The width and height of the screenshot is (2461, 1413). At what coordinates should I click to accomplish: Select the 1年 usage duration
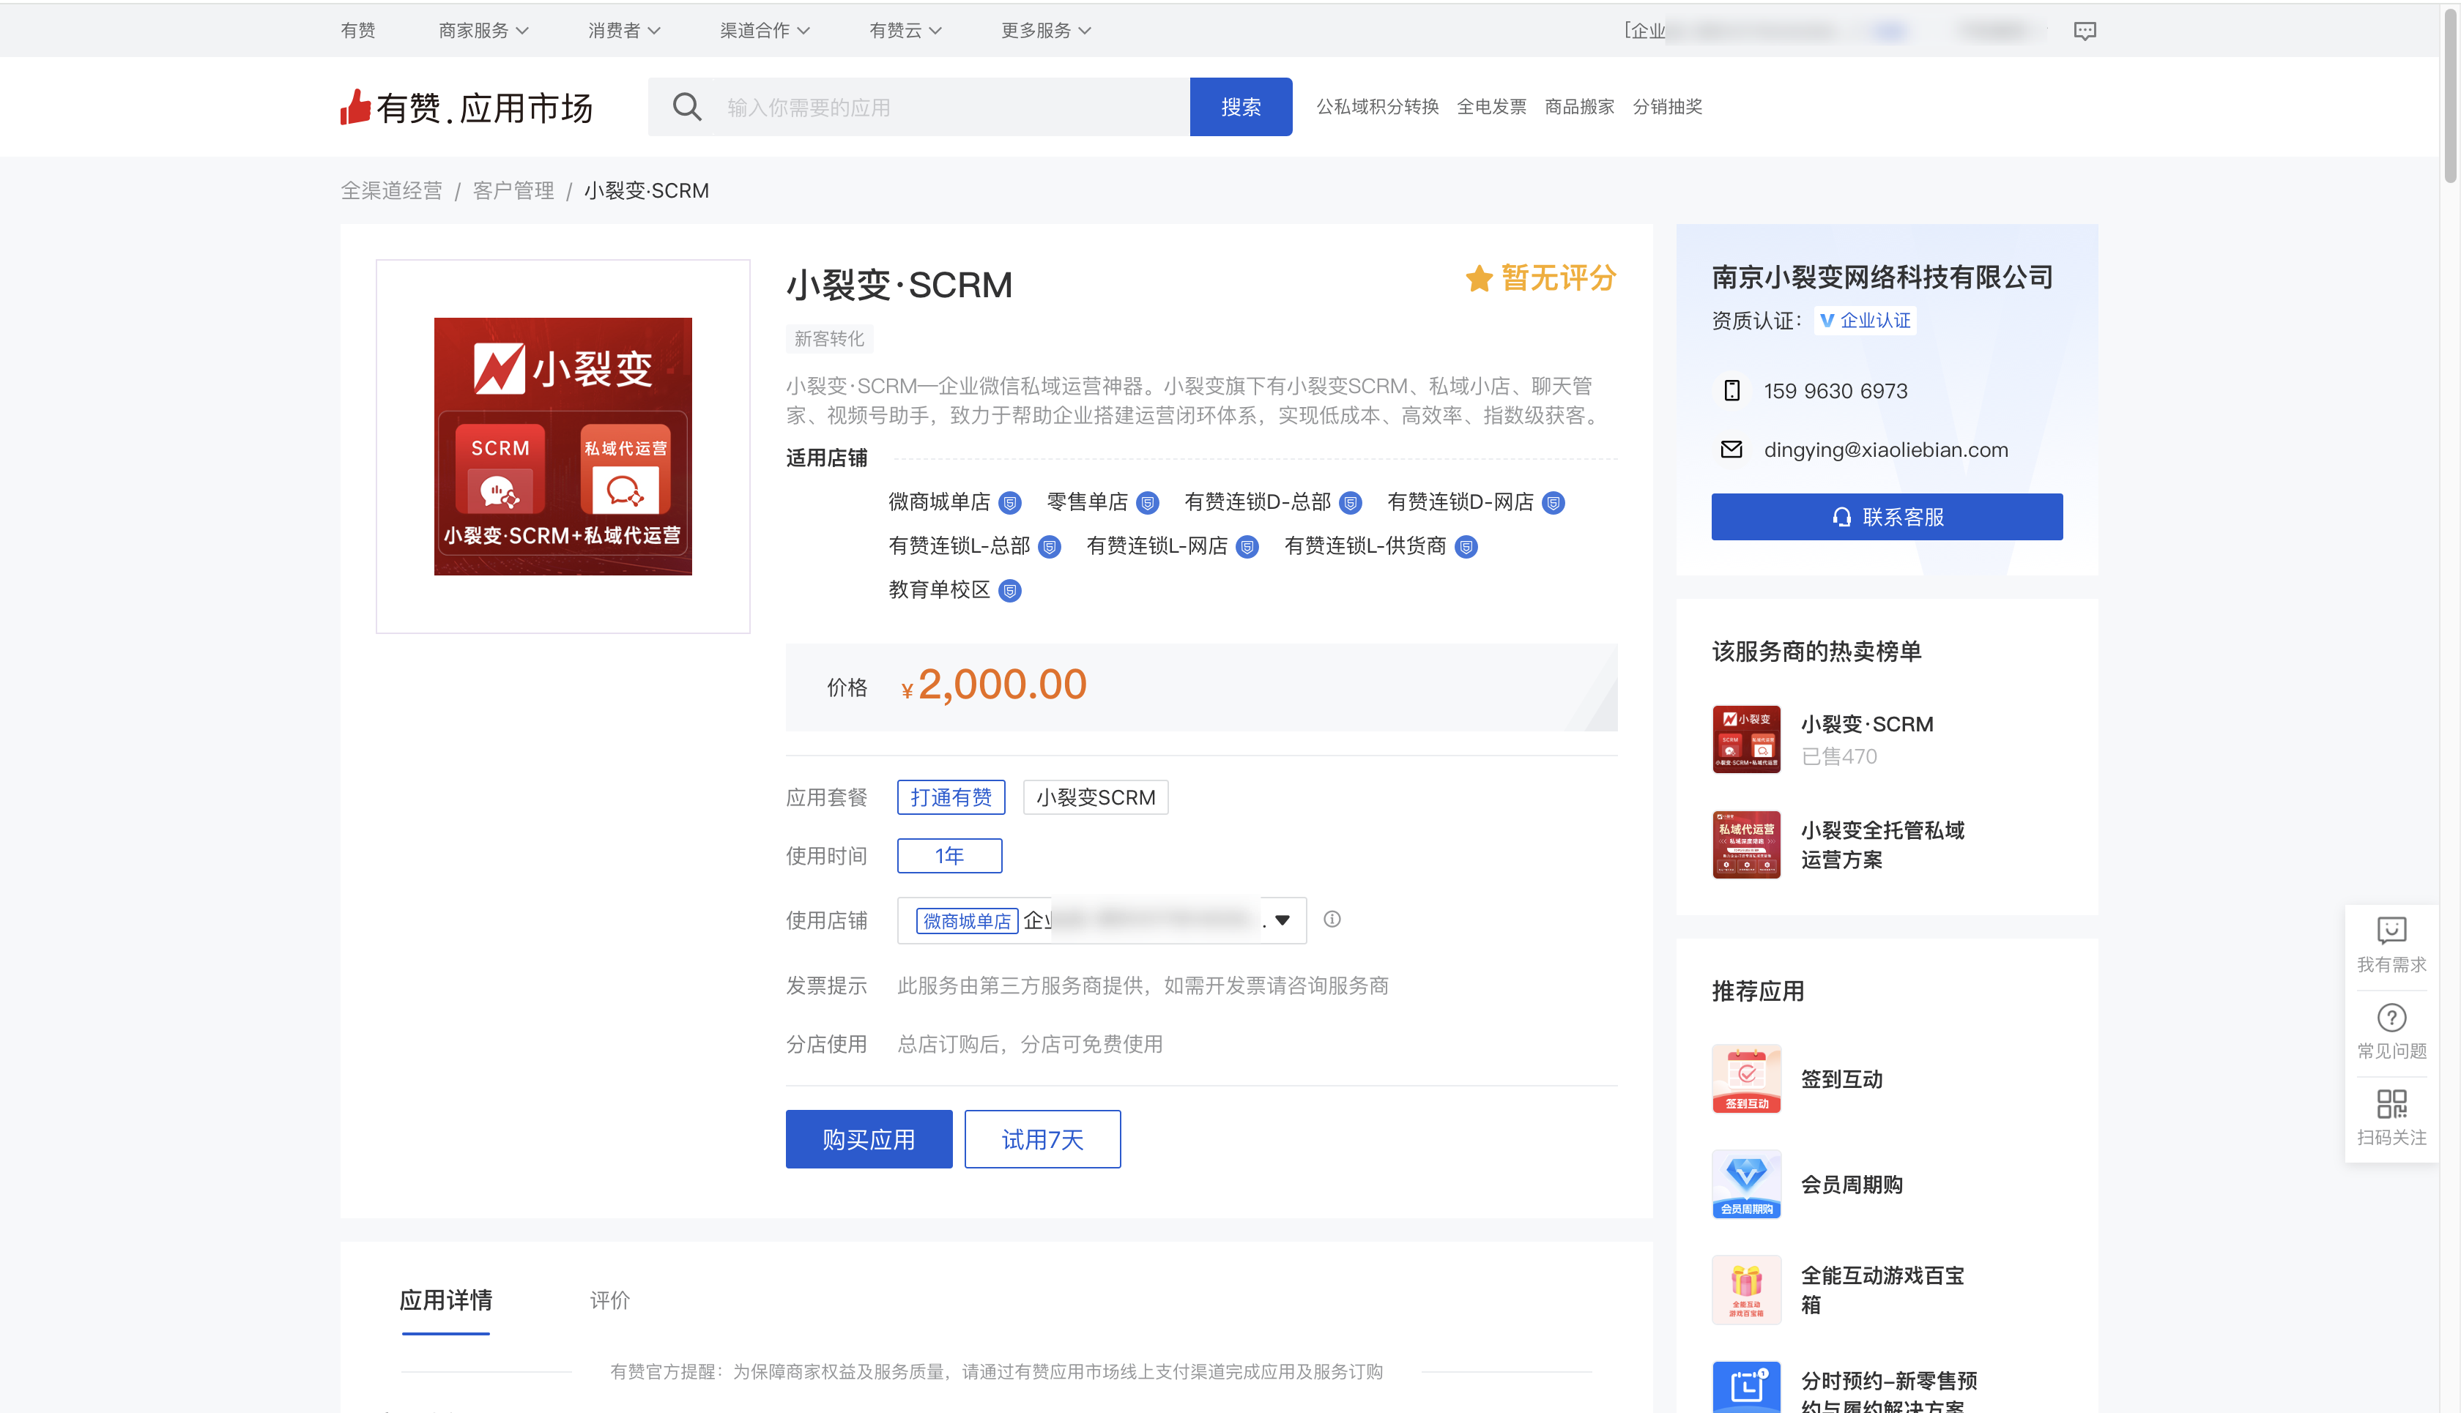[949, 856]
